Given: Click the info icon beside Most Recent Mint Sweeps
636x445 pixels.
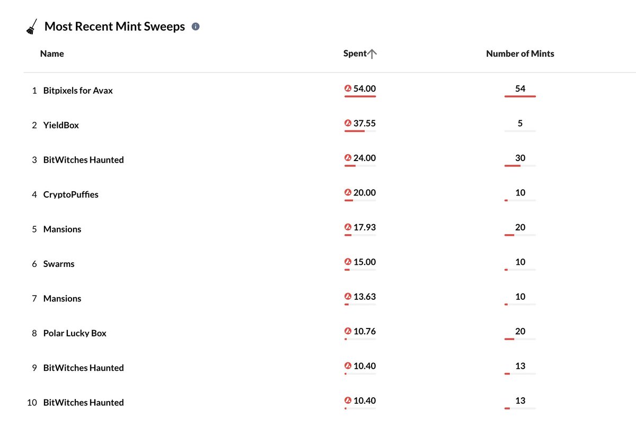Looking at the screenshot, I should (x=196, y=26).
